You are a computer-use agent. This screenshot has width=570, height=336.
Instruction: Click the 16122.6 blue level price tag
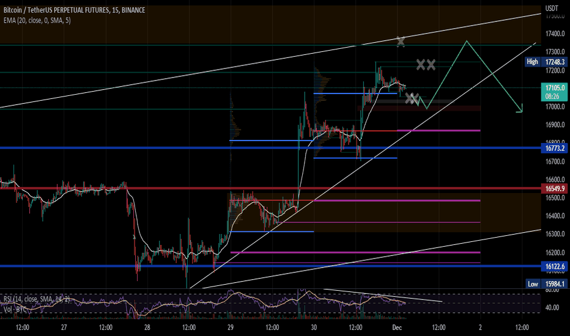[x=555, y=266]
